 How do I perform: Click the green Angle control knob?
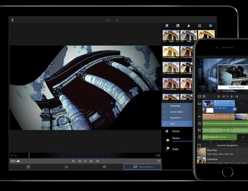[x=168, y=149]
